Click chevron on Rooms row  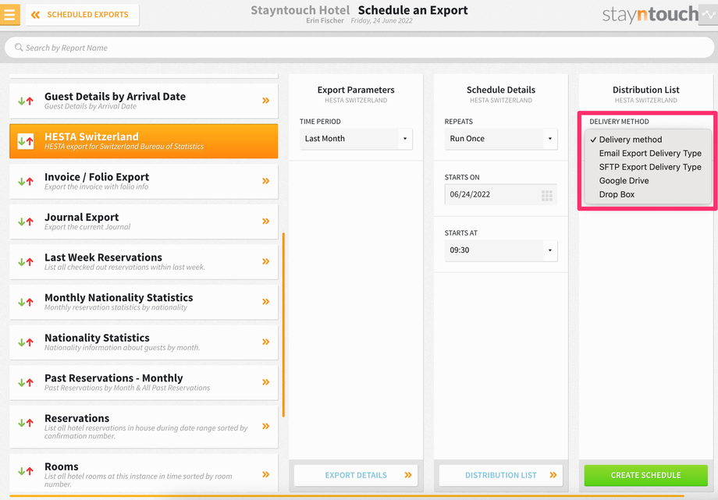click(x=265, y=474)
